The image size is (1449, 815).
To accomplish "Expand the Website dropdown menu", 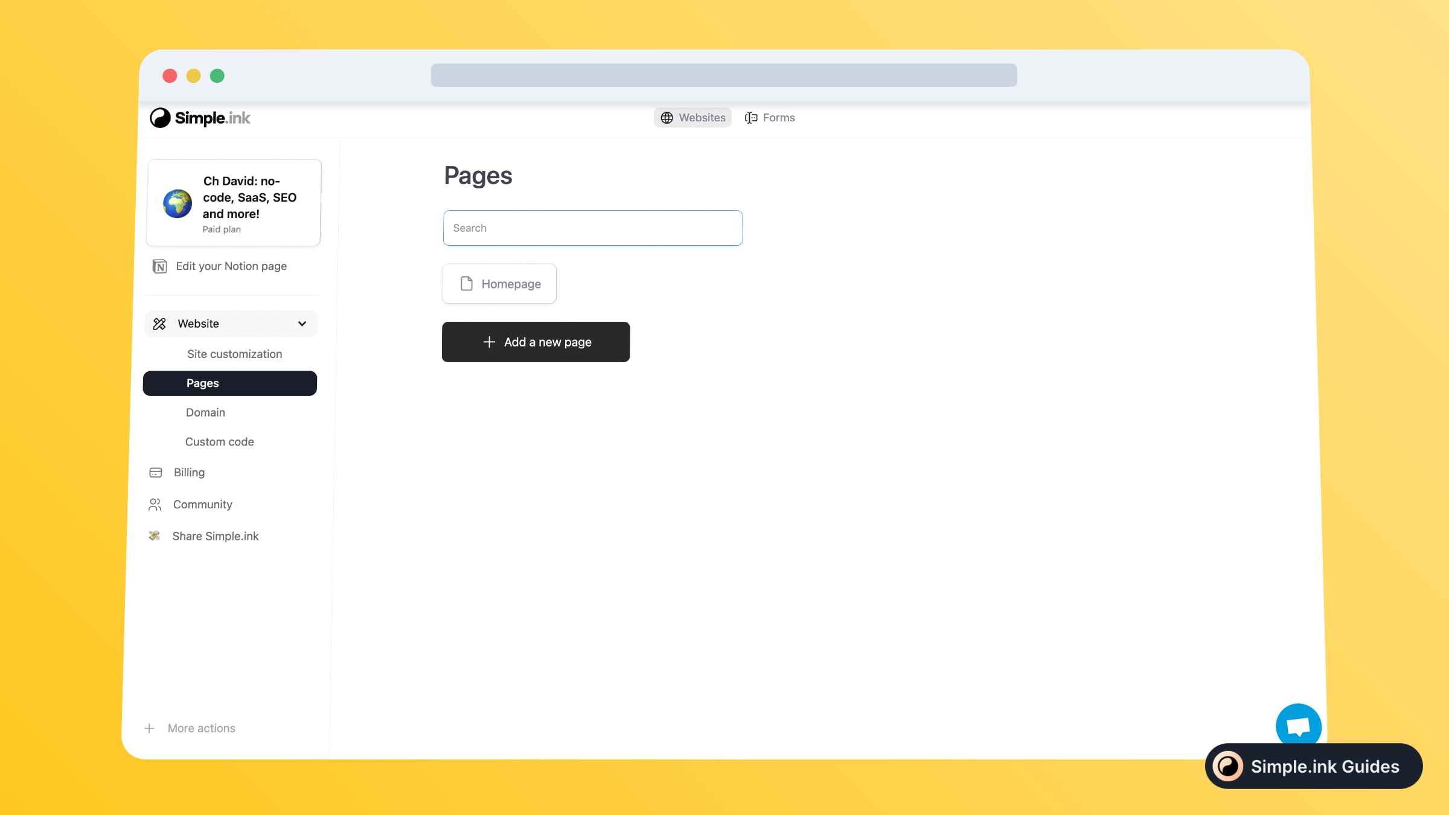I will click(x=302, y=322).
